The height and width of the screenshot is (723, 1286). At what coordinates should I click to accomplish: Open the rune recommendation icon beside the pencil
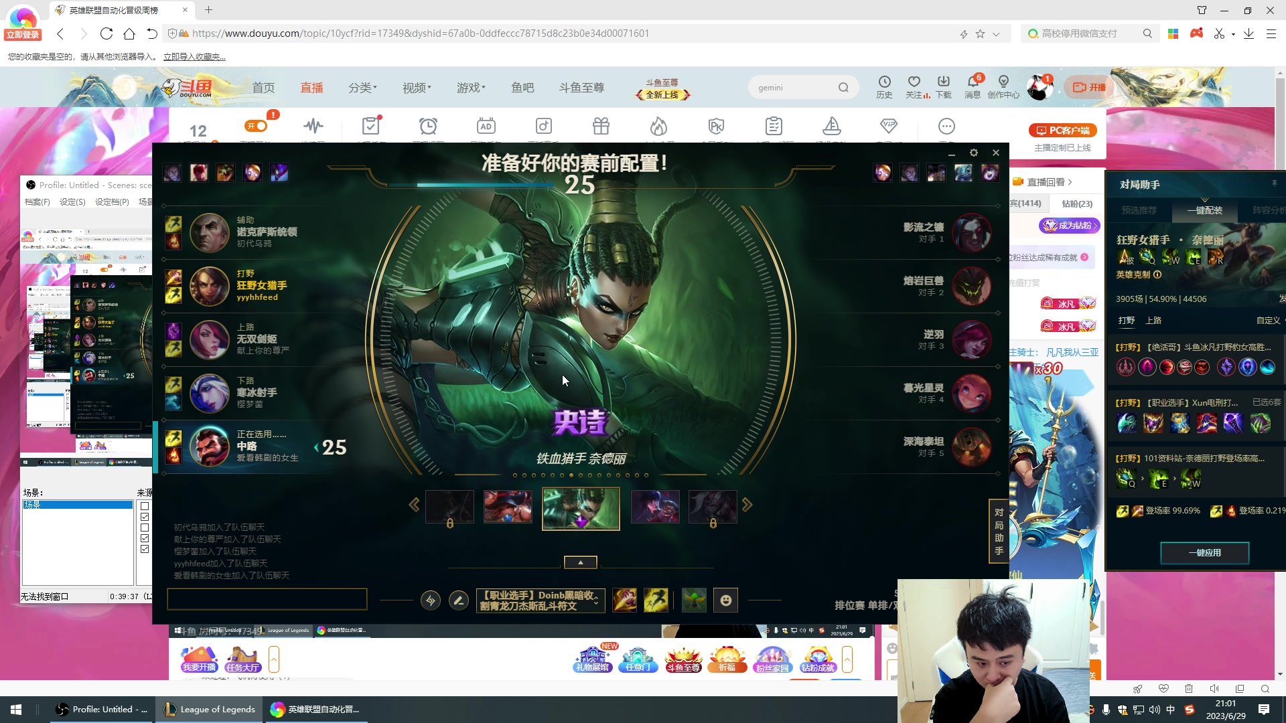click(430, 600)
